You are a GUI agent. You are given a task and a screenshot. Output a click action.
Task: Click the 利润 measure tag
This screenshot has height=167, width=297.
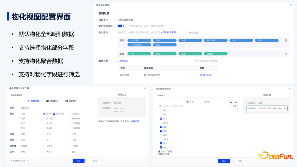139,54
